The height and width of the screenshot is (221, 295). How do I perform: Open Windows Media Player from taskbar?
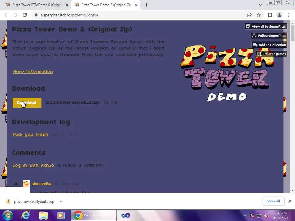coord(61,215)
